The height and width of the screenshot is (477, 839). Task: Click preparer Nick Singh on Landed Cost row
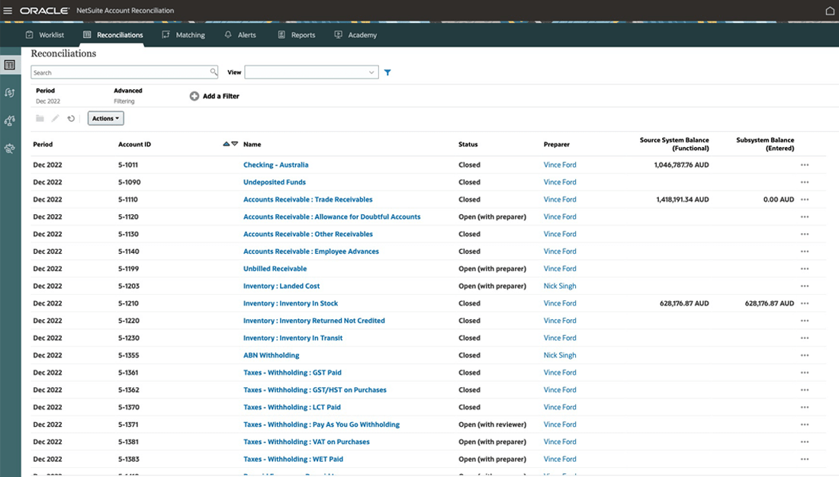(560, 286)
